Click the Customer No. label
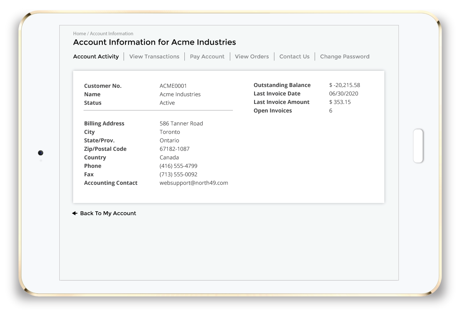Screen dimensions: 462x316 (103, 86)
